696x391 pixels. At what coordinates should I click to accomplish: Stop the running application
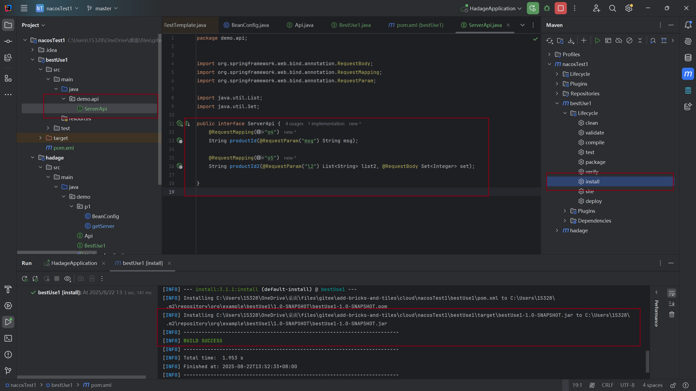pyautogui.click(x=561, y=8)
